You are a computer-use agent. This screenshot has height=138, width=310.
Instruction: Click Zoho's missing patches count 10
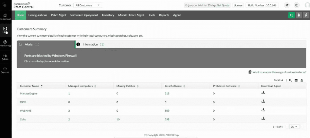pos(118,119)
